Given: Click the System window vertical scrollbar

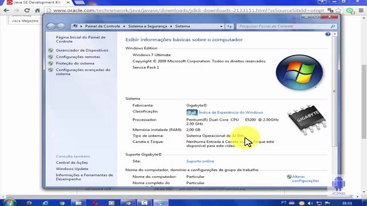Looking at the screenshot, I should (334, 91).
